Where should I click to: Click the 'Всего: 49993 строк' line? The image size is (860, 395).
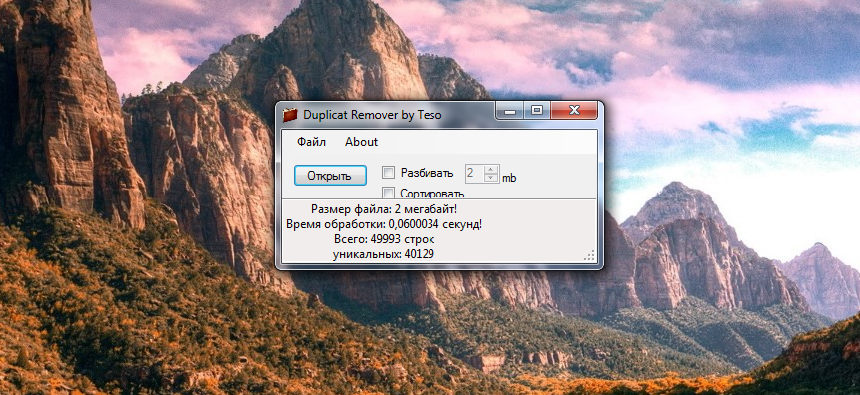(384, 239)
